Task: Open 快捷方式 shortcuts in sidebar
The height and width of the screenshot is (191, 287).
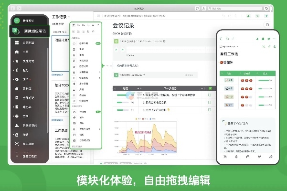Action: click(28, 61)
